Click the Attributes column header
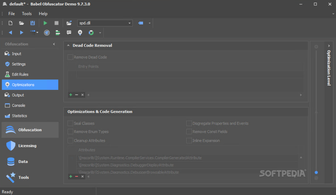 point(87,150)
